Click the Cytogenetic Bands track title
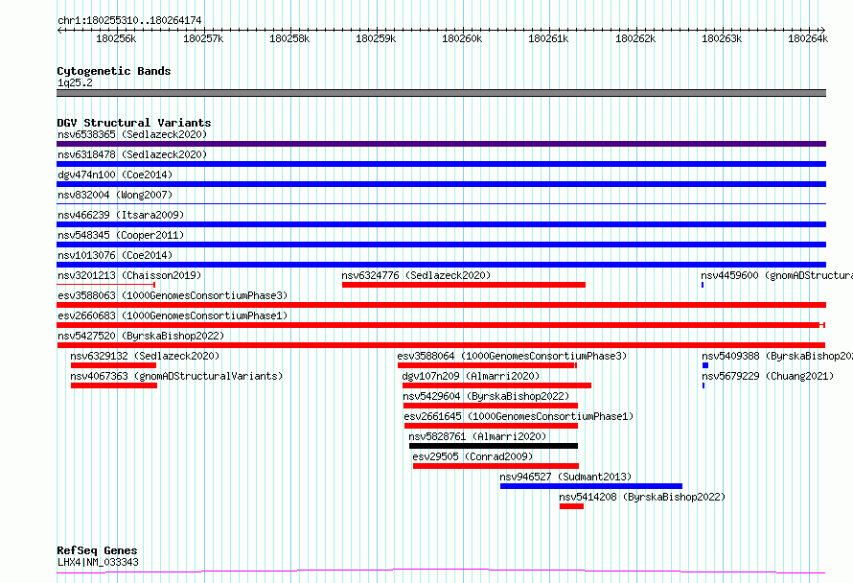This screenshot has width=853, height=583. click(x=114, y=71)
